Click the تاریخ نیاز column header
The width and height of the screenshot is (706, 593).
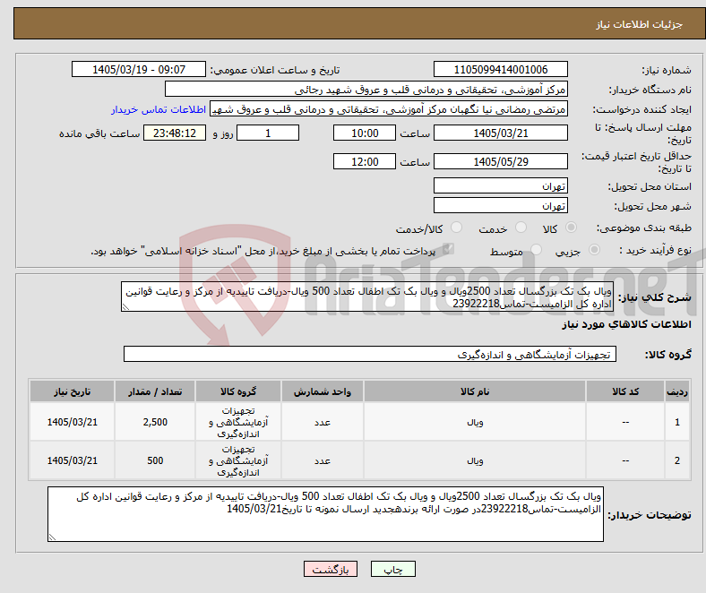(72, 391)
